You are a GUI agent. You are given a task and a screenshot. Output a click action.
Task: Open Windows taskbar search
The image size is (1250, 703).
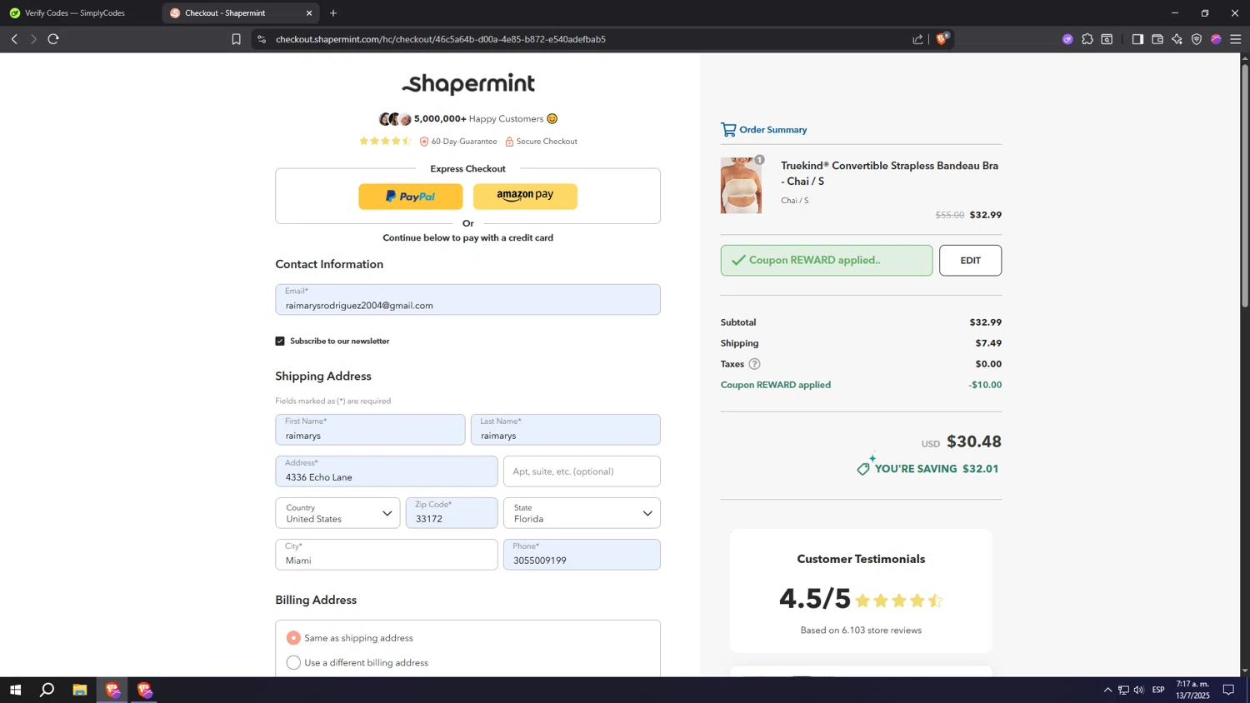(x=47, y=690)
